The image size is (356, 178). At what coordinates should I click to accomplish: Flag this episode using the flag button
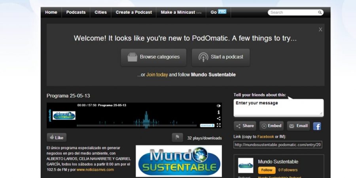point(177,138)
